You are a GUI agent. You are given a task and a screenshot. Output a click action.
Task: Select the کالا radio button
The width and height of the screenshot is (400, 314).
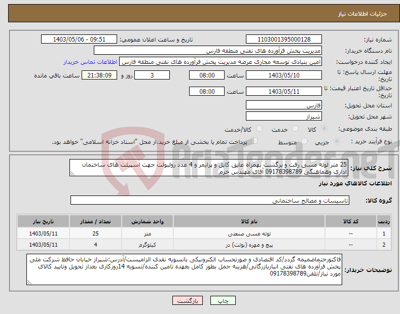pos(324,129)
